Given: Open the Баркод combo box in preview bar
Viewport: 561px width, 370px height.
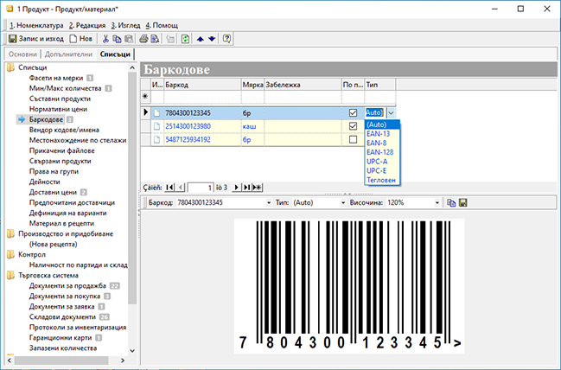Looking at the screenshot, I should (269, 203).
